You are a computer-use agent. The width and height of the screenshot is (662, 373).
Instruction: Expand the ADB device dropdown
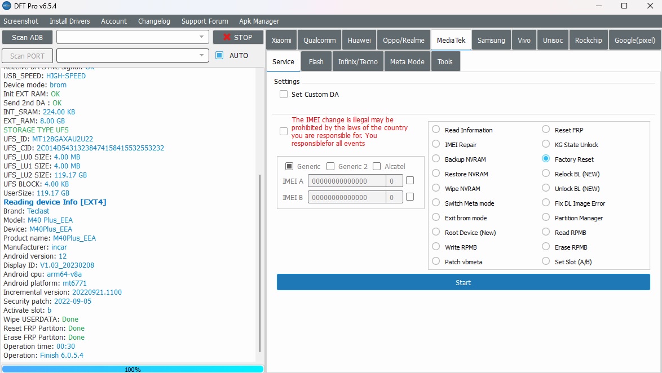click(x=133, y=37)
